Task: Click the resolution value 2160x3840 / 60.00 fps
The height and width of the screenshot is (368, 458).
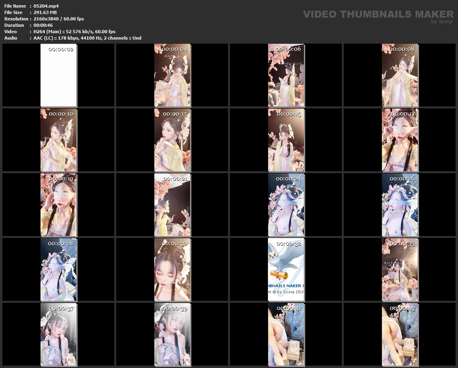Action: point(59,19)
